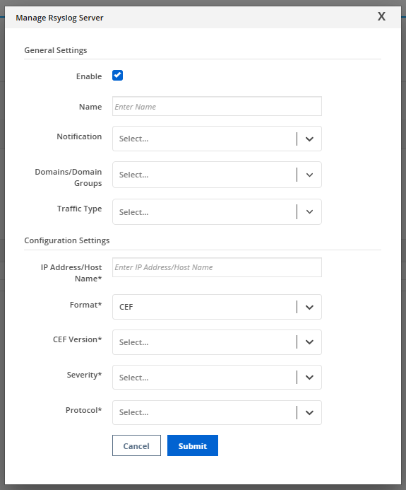Open the Traffic Type dropdown
Image resolution: width=406 pixels, height=490 pixels.
point(217,212)
